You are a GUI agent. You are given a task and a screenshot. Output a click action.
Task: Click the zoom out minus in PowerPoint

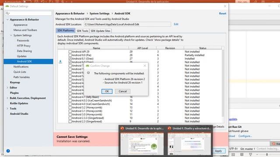pos(257,154)
